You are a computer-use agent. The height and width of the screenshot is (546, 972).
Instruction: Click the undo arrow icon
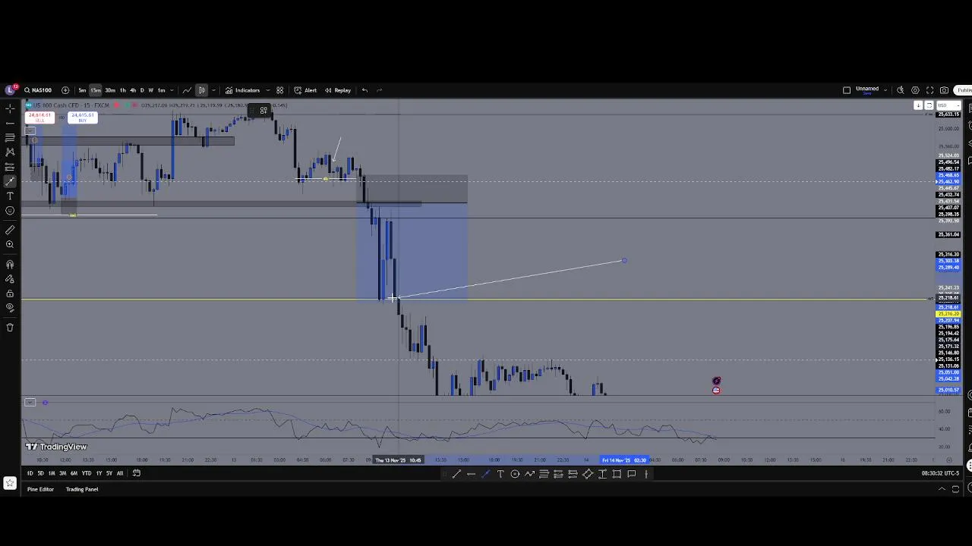(x=364, y=90)
